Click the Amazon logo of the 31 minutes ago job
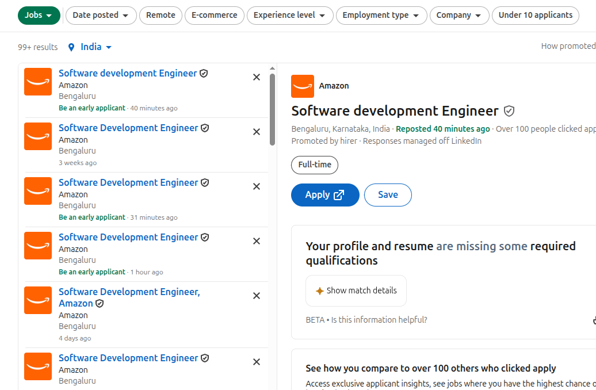Viewport: 596px width, 390px height. [x=38, y=191]
